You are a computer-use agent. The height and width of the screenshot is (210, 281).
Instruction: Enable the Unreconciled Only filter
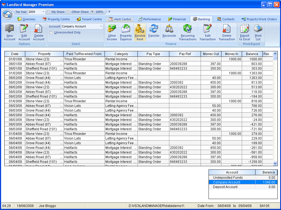51,32
